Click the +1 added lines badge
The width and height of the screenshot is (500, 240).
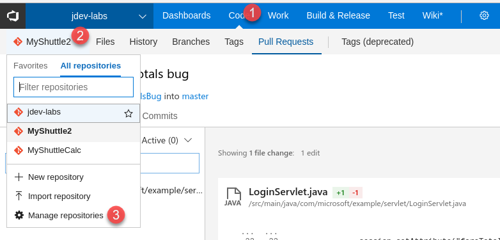tap(341, 193)
